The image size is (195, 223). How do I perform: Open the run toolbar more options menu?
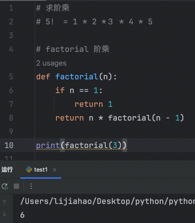coord(31,186)
